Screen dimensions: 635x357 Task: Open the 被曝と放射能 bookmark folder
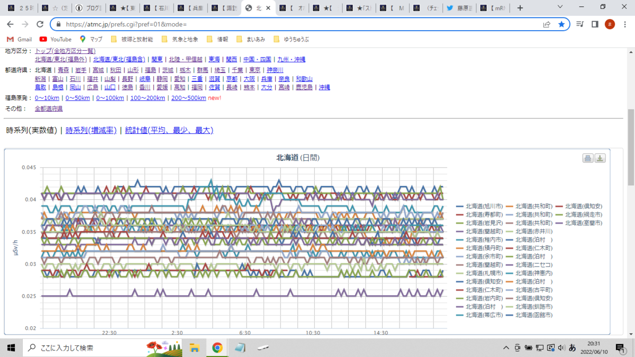tap(132, 39)
